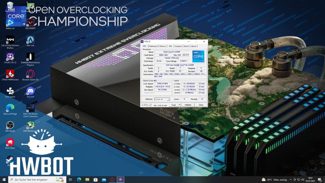This screenshot has width=325, height=183.
Task: Open network status in system tray
Action: pyautogui.click(x=299, y=180)
